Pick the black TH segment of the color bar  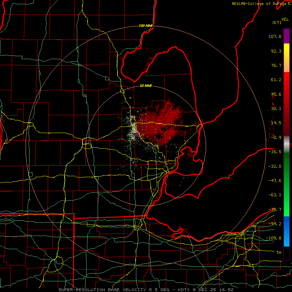tap(286, 253)
